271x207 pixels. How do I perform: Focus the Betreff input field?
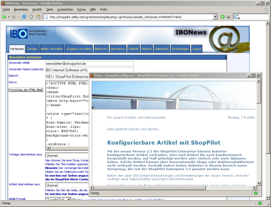[x=67, y=76]
